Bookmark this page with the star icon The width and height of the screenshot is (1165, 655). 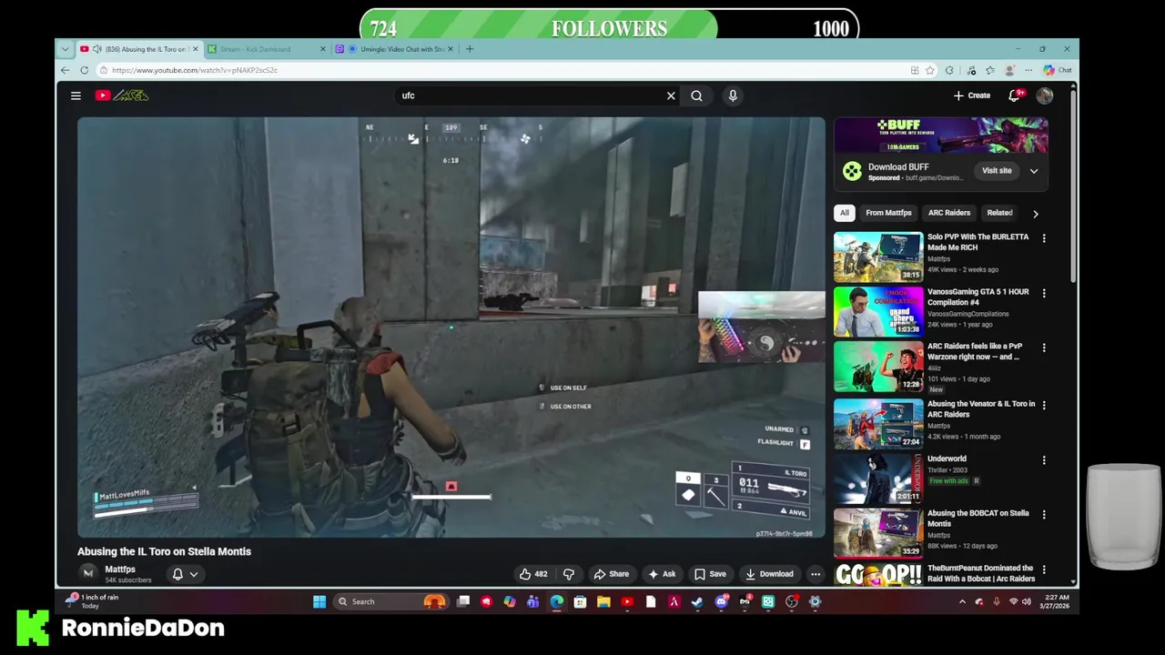[x=930, y=70]
